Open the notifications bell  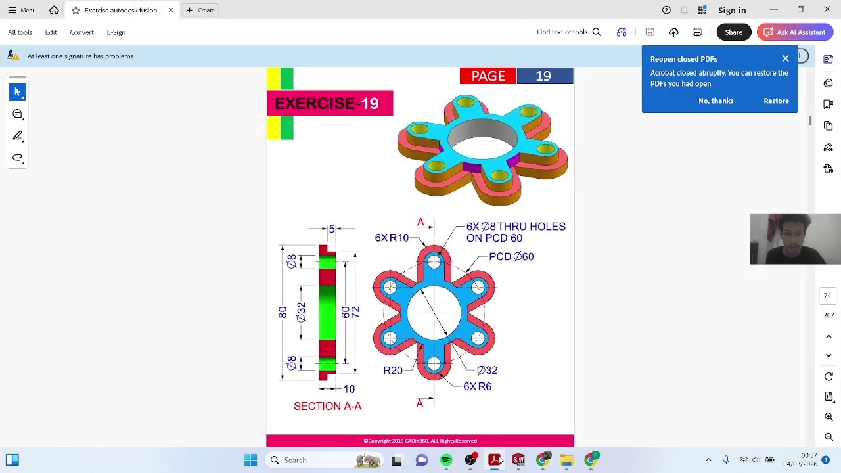(x=684, y=10)
